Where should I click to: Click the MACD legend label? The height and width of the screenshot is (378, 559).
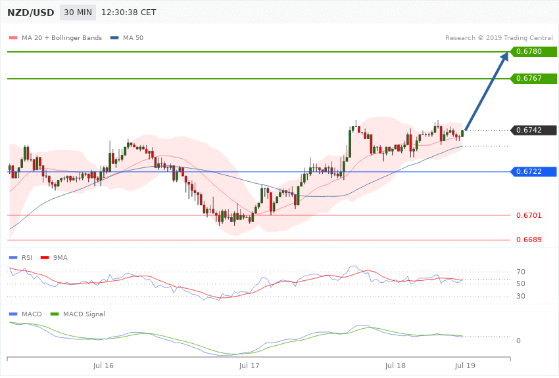point(32,314)
